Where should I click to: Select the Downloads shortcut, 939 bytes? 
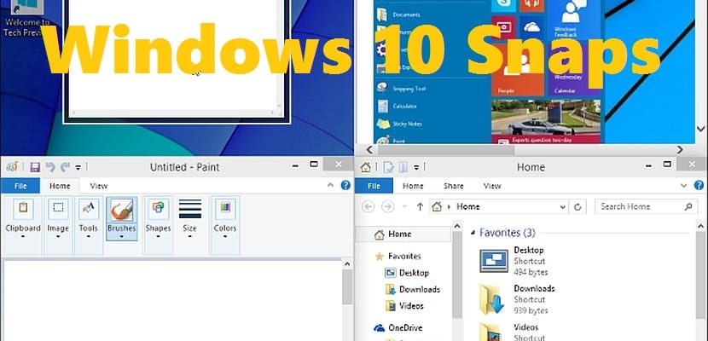517,299
